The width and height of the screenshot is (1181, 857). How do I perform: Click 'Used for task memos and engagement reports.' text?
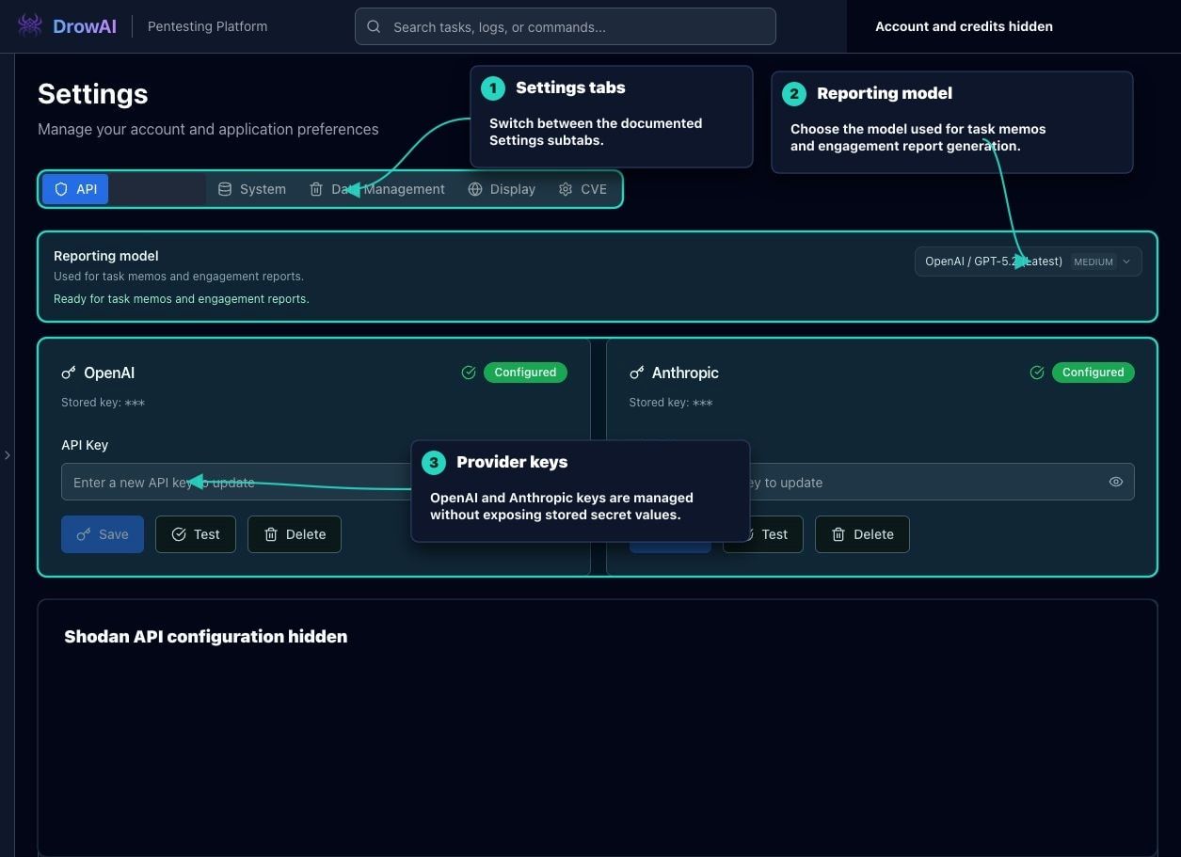point(179,277)
